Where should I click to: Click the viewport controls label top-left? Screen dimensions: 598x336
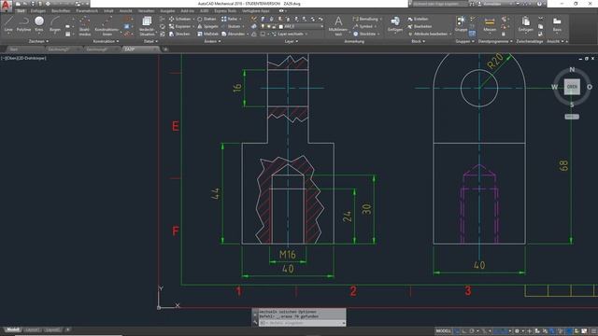pyautogui.click(x=23, y=58)
